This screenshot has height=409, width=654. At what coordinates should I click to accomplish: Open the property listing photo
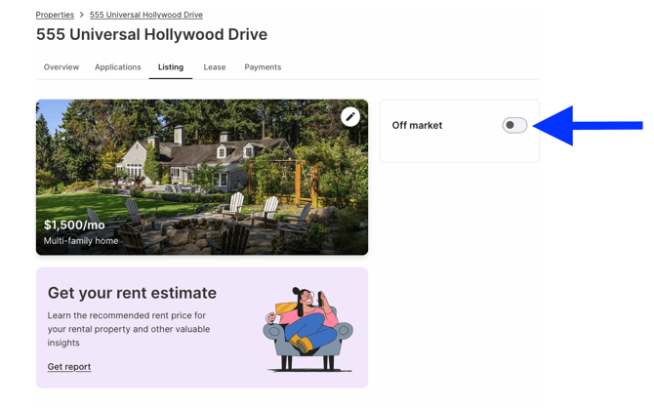[202, 177]
